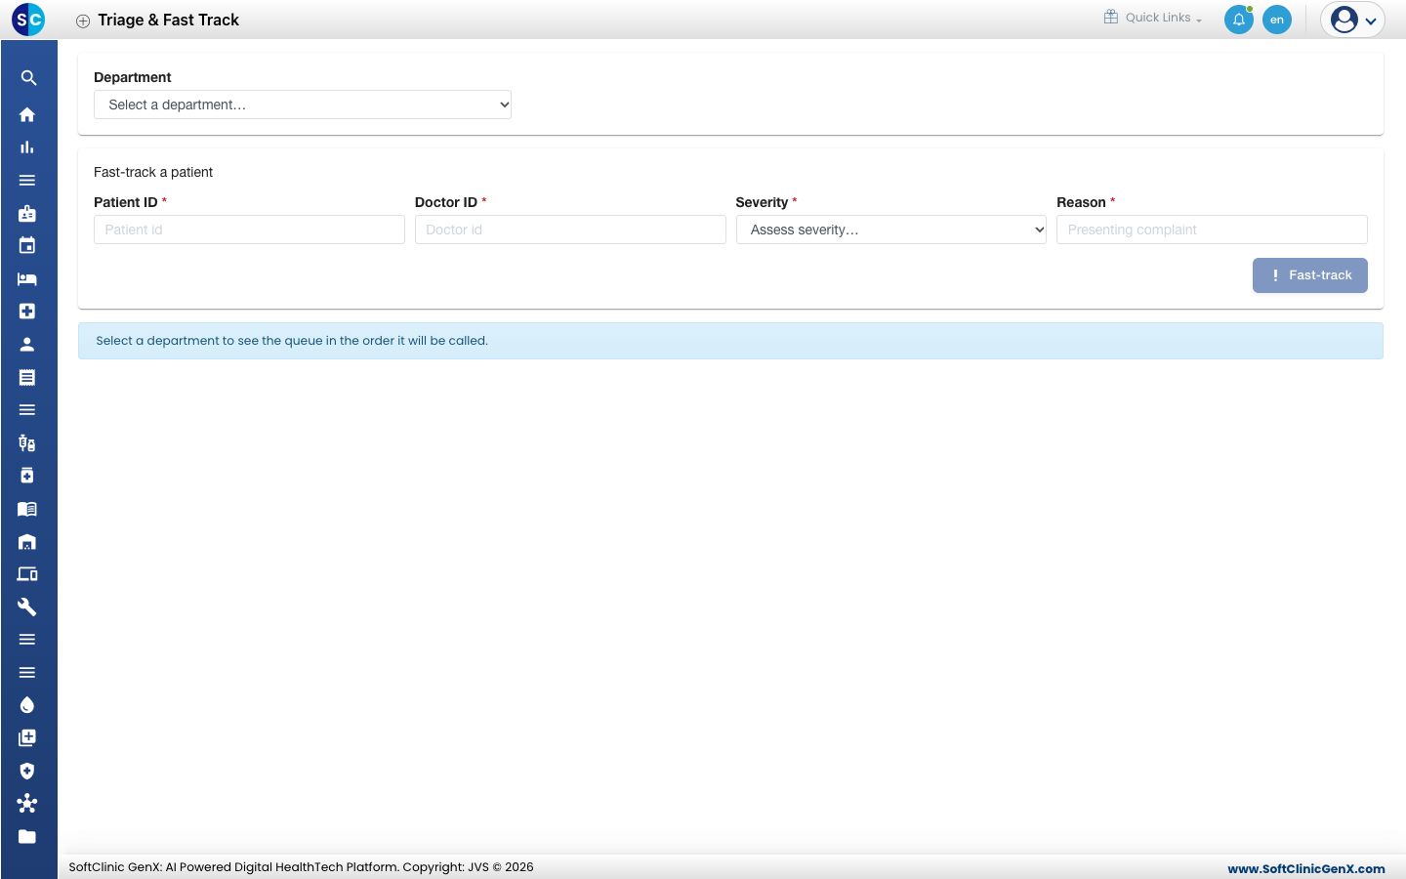Open the syringe and vial icon
The image size is (1406, 879).
pyautogui.click(x=27, y=442)
